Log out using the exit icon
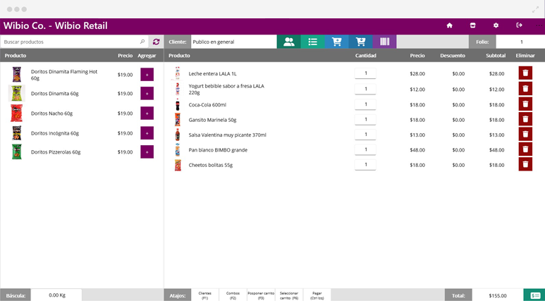The height and width of the screenshot is (303, 545). 520,25
